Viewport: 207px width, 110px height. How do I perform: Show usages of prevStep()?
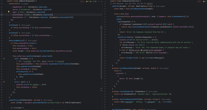pyautogui.click(x=26, y=33)
